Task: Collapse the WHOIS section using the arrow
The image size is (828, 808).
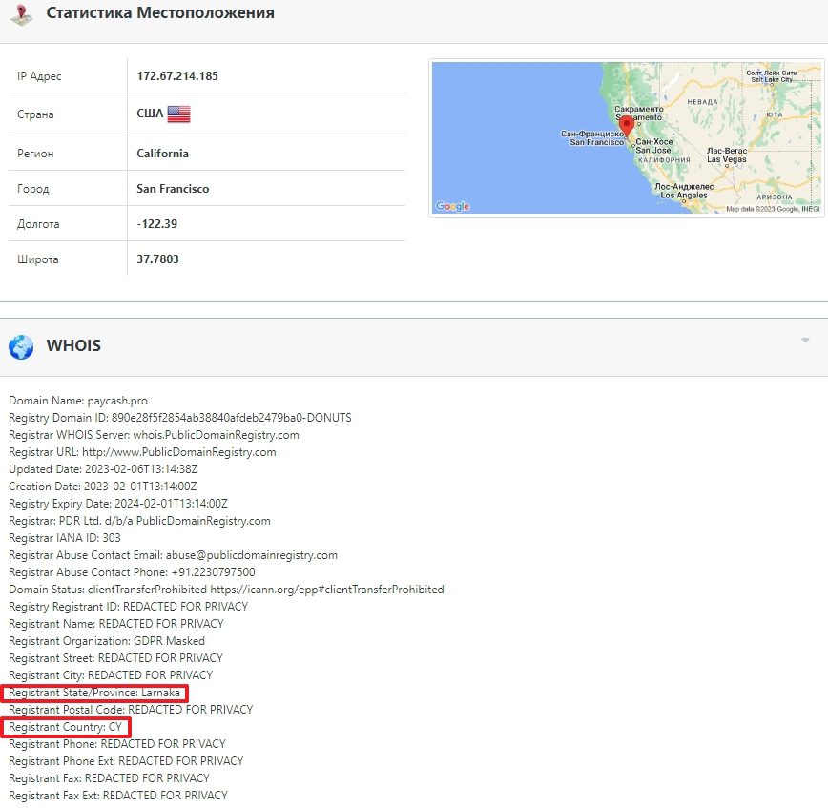Action: coord(805,341)
